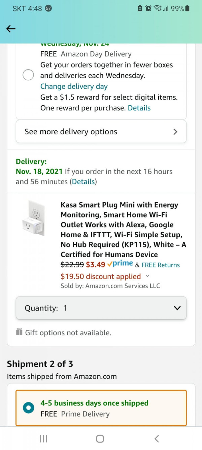This screenshot has width=202, height=450.
Task: Open the Quantity dropdown
Action: (101, 308)
